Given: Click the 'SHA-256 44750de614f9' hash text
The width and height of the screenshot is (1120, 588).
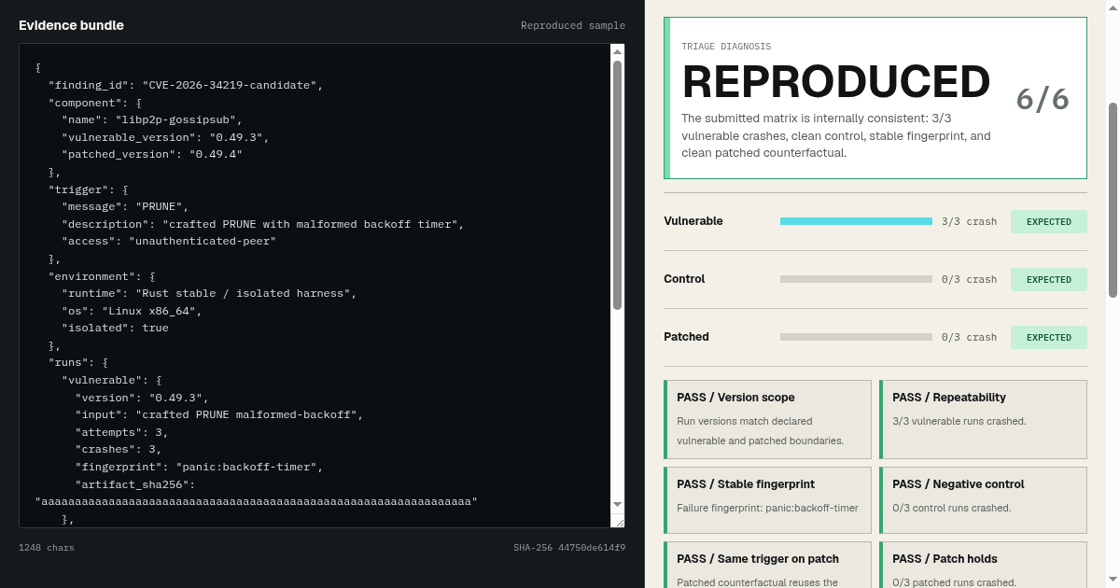Looking at the screenshot, I should (569, 548).
